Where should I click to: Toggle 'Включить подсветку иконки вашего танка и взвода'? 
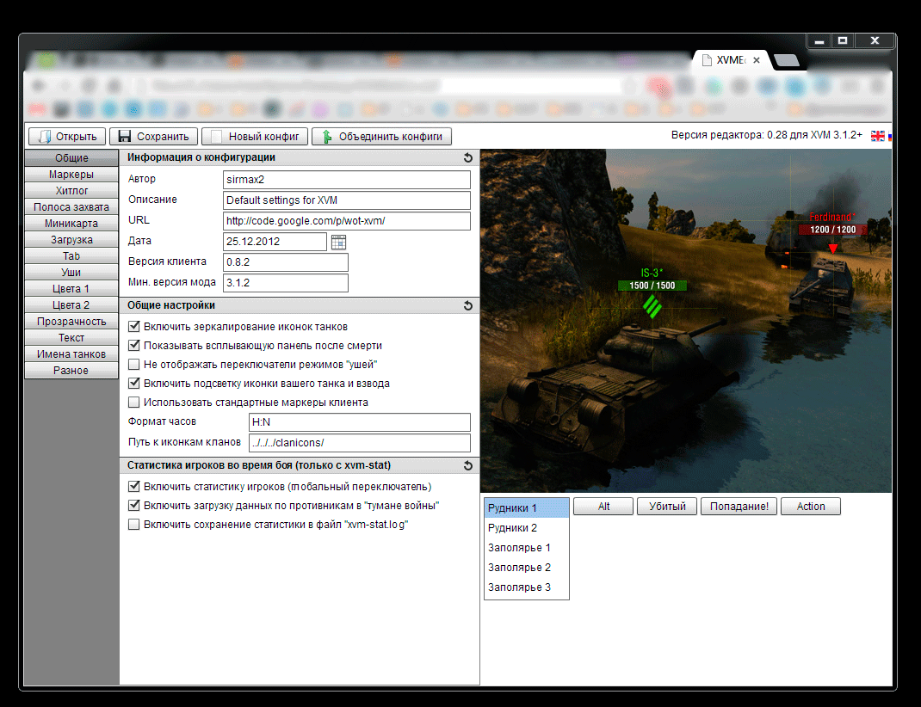134,383
